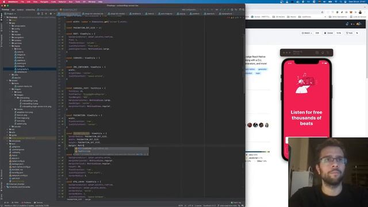The image size is (368, 207).
Task: Click the react-native topic tag
Action: pyautogui.click(x=250, y=69)
